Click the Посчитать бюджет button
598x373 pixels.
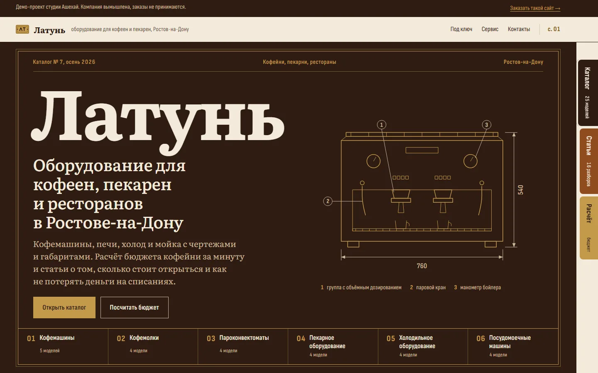click(135, 308)
